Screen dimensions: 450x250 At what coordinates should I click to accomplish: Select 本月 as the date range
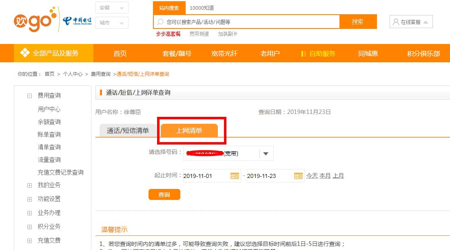[x=325, y=175]
